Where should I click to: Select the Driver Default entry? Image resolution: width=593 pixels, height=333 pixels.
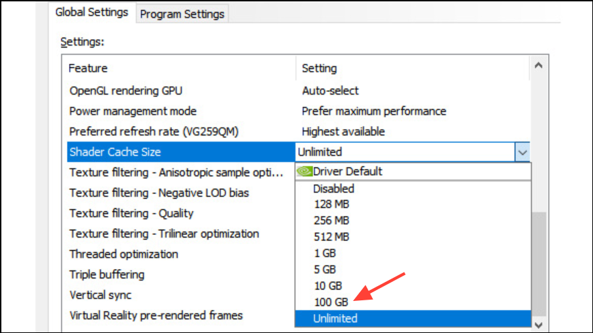(x=413, y=172)
